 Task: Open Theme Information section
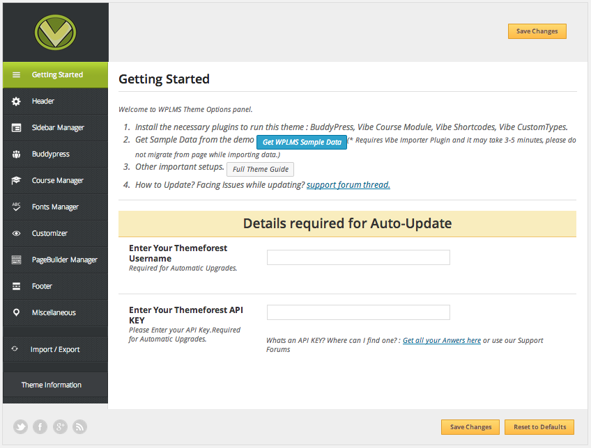pyautogui.click(x=56, y=385)
